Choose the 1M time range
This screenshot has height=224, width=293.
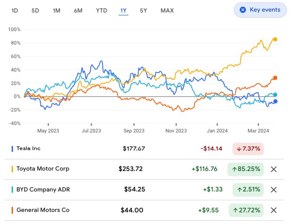[56, 11]
